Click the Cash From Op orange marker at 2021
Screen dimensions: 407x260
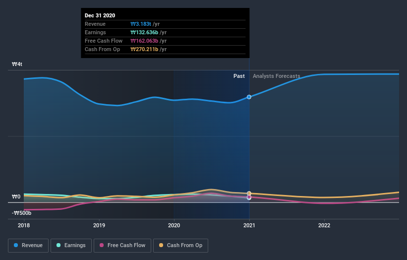[x=249, y=193]
